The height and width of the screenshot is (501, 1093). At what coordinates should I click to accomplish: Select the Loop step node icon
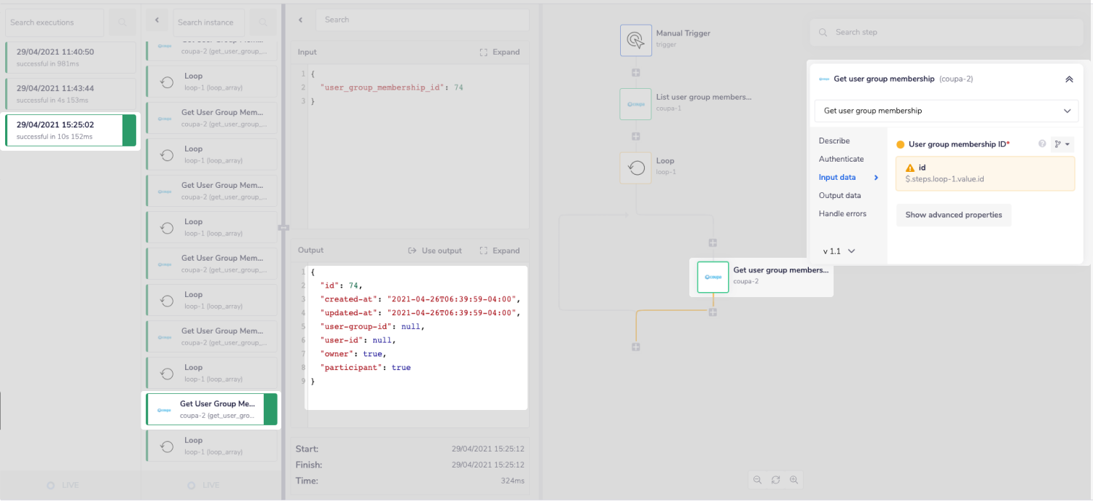(x=635, y=167)
